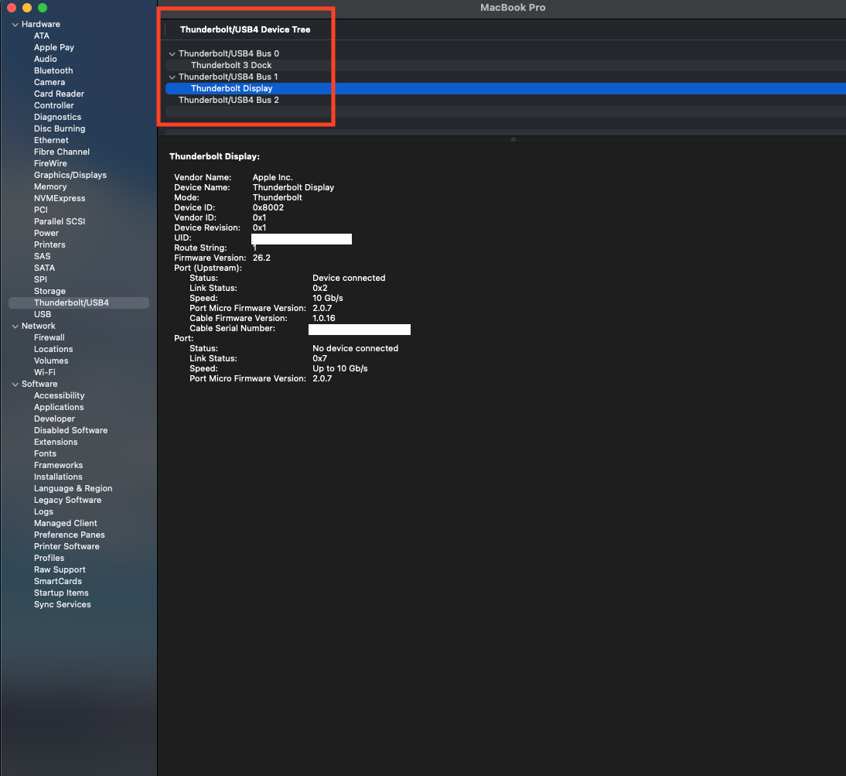Viewport: 846px width, 776px height.
Task: Select Thunderbolt/USB4 in sidebar
Action: click(79, 303)
